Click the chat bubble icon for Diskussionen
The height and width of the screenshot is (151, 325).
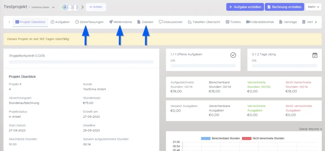(161, 22)
